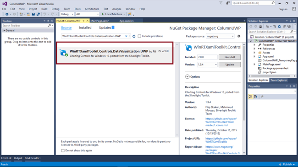The width and height of the screenshot is (298, 167).
Task: Click the Save toolbar icon
Action: pyautogui.click(x=33, y=14)
